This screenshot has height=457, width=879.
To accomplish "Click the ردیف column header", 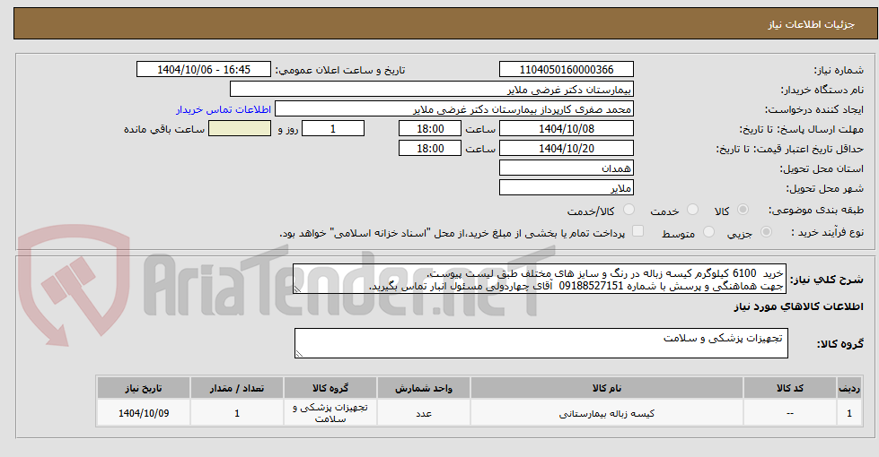I will (x=849, y=388).
